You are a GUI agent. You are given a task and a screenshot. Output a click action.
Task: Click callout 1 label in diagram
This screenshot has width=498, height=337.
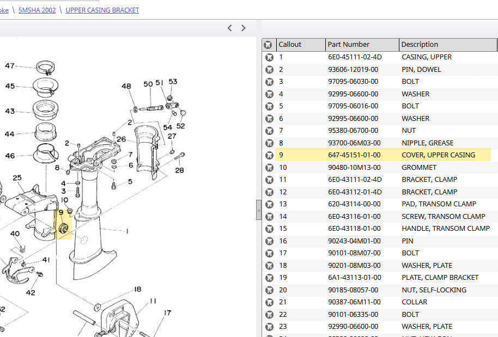[x=127, y=231]
